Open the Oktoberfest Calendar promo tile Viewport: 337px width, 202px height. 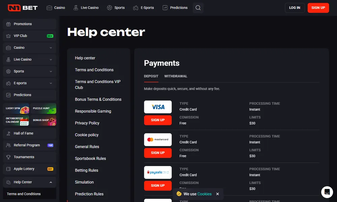[x=16, y=120]
